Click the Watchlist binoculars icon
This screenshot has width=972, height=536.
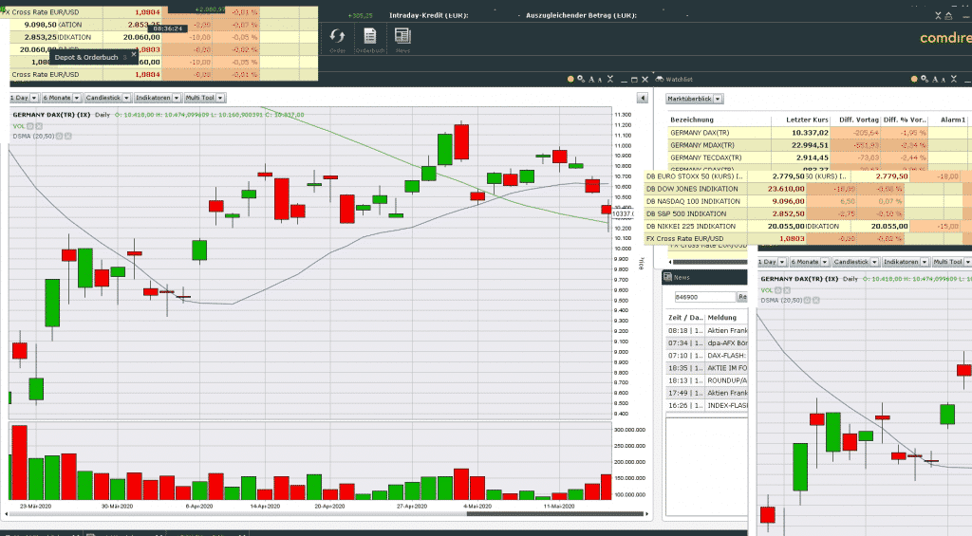coord(659,80)
